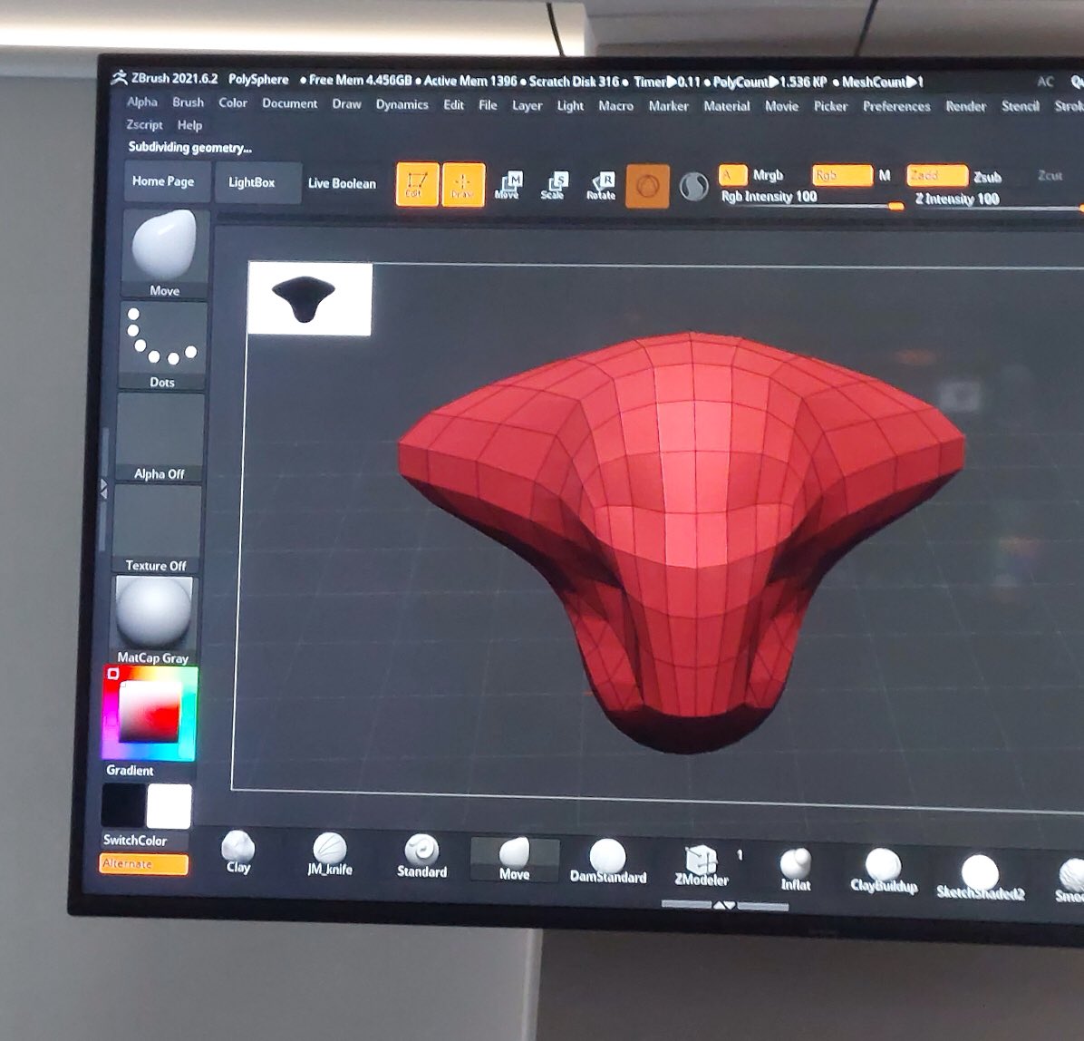Open the Alpha menu
The image size is (1084, 1041).
point(142,102)
